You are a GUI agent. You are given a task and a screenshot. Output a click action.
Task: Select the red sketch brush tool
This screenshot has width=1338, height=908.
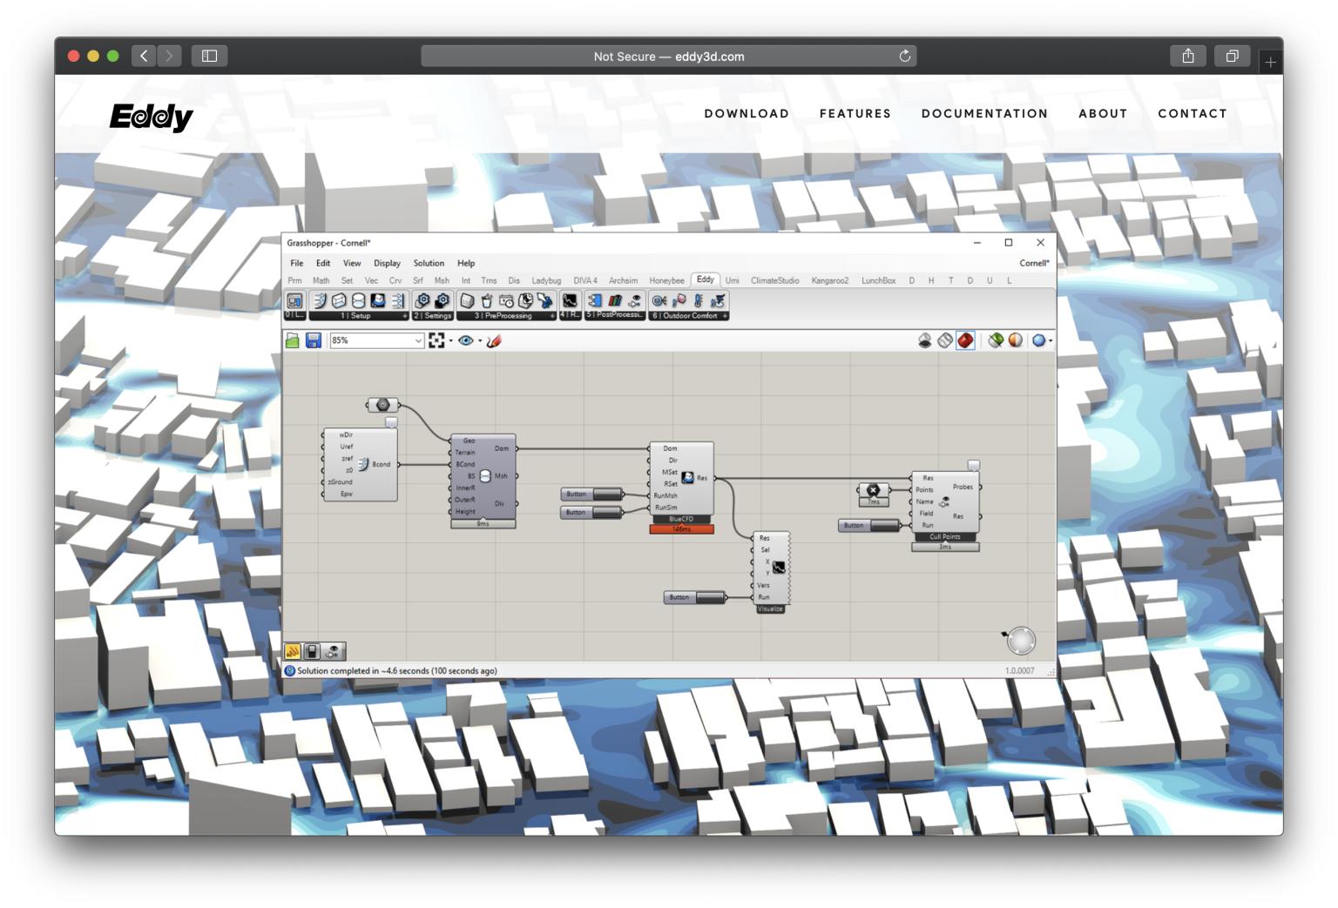tap(494, 340)
